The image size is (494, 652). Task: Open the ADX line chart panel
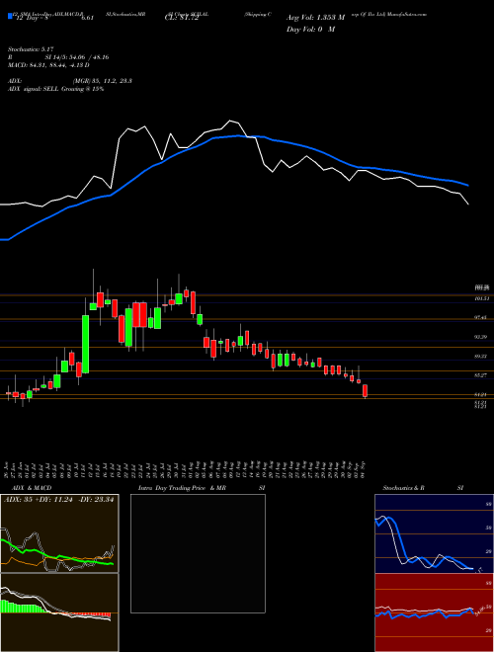[x=59, y=533]
